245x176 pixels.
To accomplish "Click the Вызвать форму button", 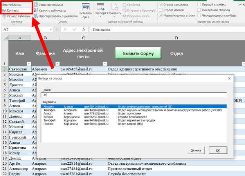I will click(x=138, y=53).
